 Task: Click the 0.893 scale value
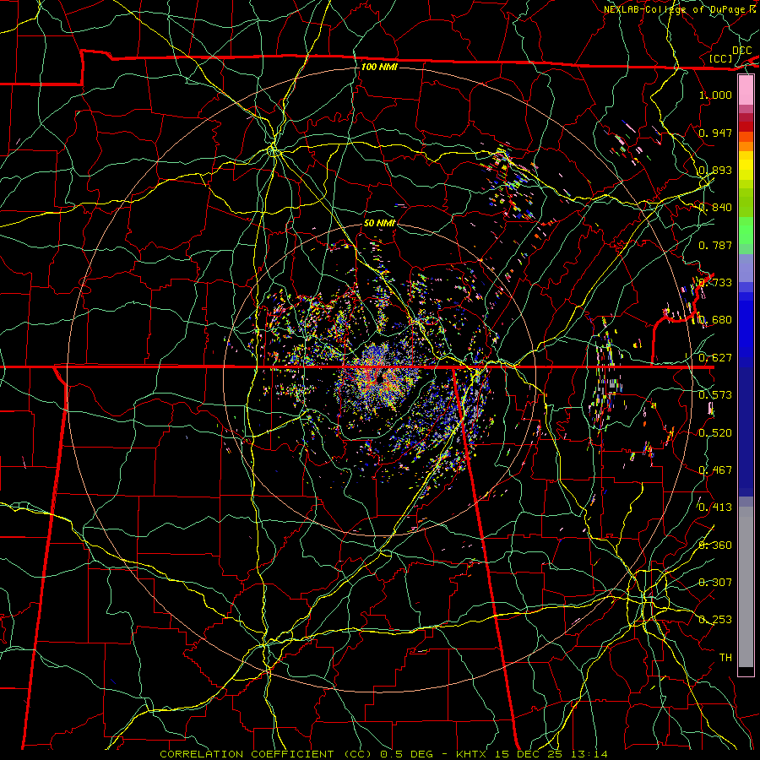[x=715, y=170]
